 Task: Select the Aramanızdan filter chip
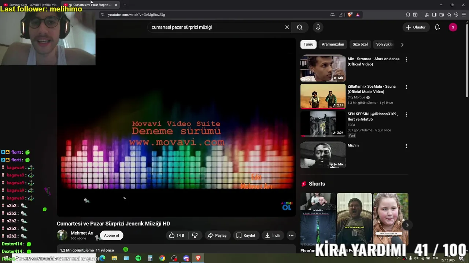pos(333,44)
